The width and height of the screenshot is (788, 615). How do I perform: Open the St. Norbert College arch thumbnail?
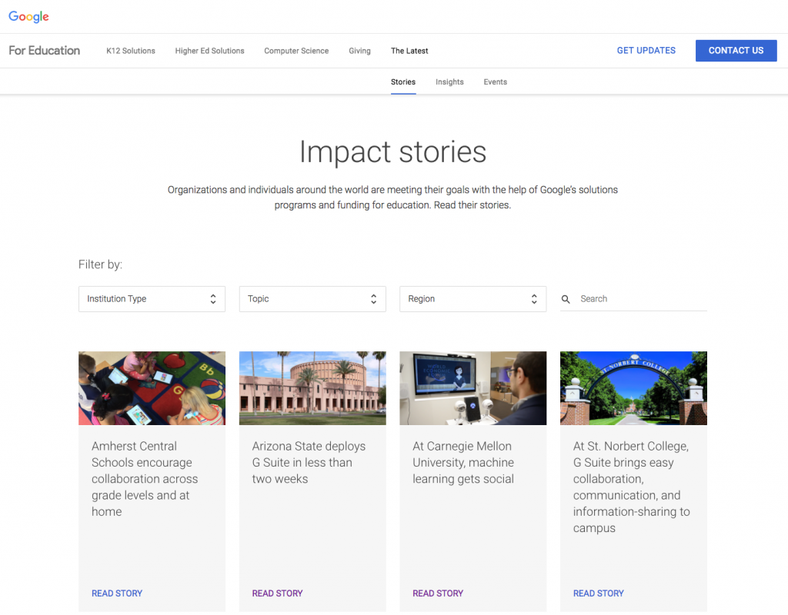[x=634, y=388]
